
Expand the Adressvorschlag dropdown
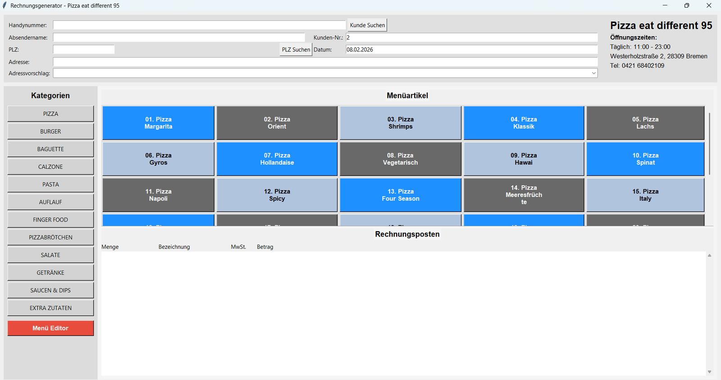click(x=593, y=73)
